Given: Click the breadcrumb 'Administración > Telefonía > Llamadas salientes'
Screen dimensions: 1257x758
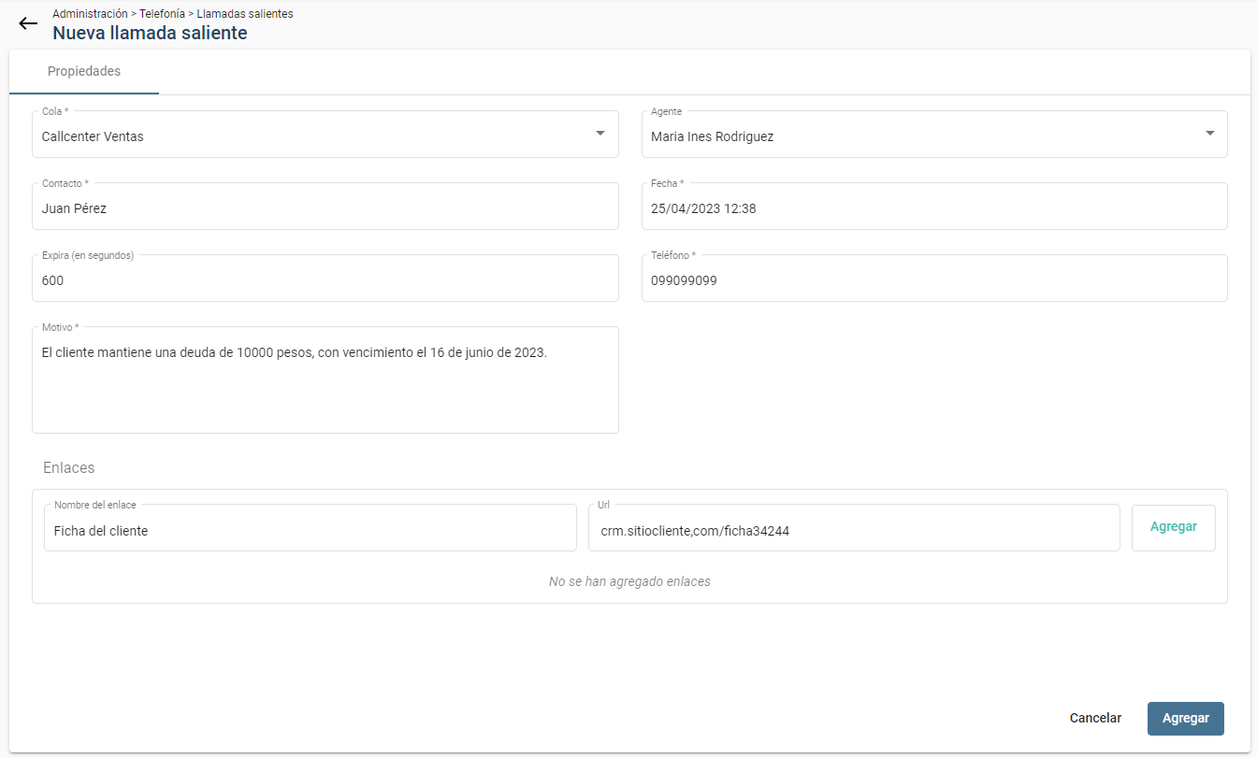Looking at the screenshot, I should 173,14.
